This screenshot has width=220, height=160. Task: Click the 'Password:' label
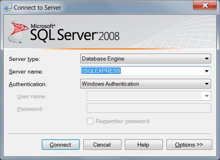coord(30,109)
